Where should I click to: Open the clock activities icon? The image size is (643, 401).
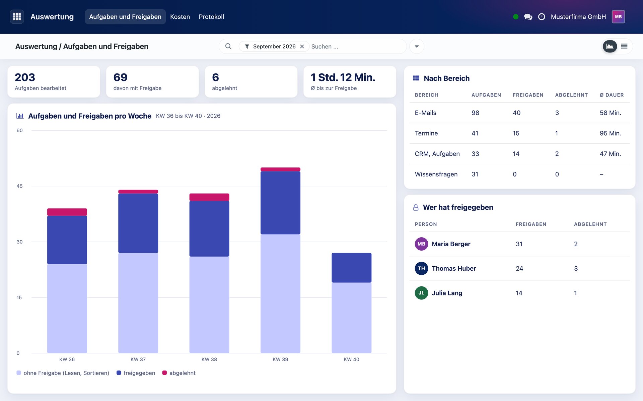[542, 17]
